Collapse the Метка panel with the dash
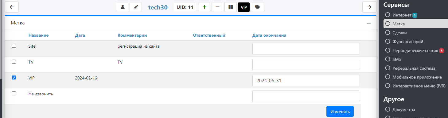448x118 pixels. [369, 23]
